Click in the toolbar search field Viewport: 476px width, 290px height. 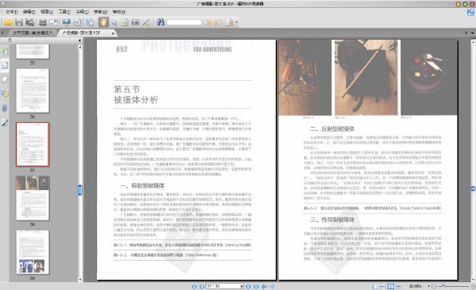[x=184, y=22]
